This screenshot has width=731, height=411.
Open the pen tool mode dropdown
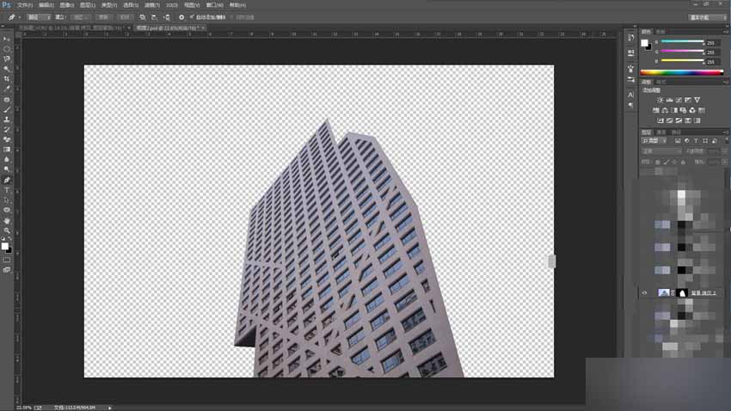click(x=38, y=17)
